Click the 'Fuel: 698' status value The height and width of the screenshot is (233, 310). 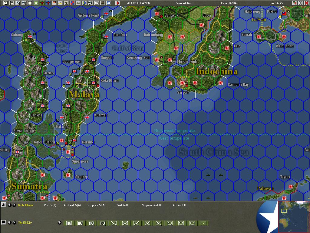[x=122, y=205]
